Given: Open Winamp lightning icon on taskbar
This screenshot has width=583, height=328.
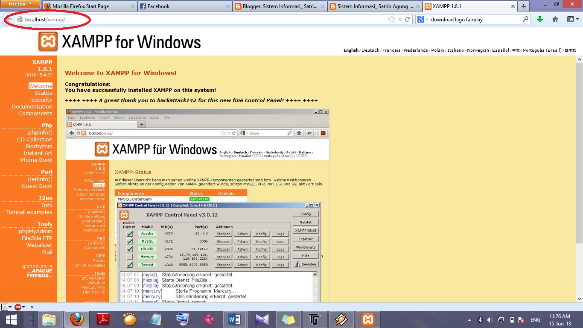Looking at the screenshot, I should pyautogui.click(x=341, y=319).
